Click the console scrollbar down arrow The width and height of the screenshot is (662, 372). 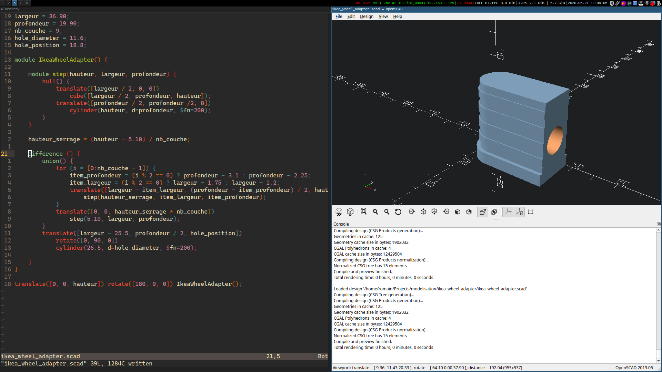(659, 361)
